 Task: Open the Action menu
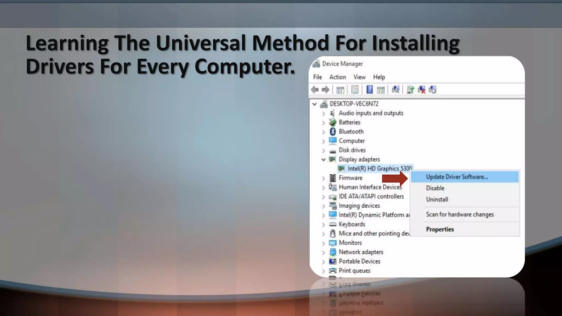pyautogui.click(x=338, y=77)
